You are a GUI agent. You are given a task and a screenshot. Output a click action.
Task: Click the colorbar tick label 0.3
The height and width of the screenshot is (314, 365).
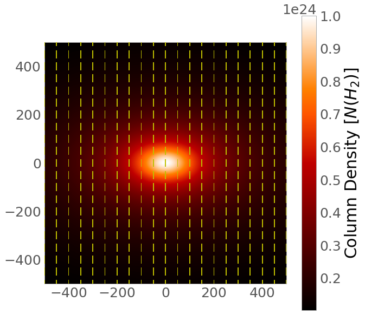(330, 246)
